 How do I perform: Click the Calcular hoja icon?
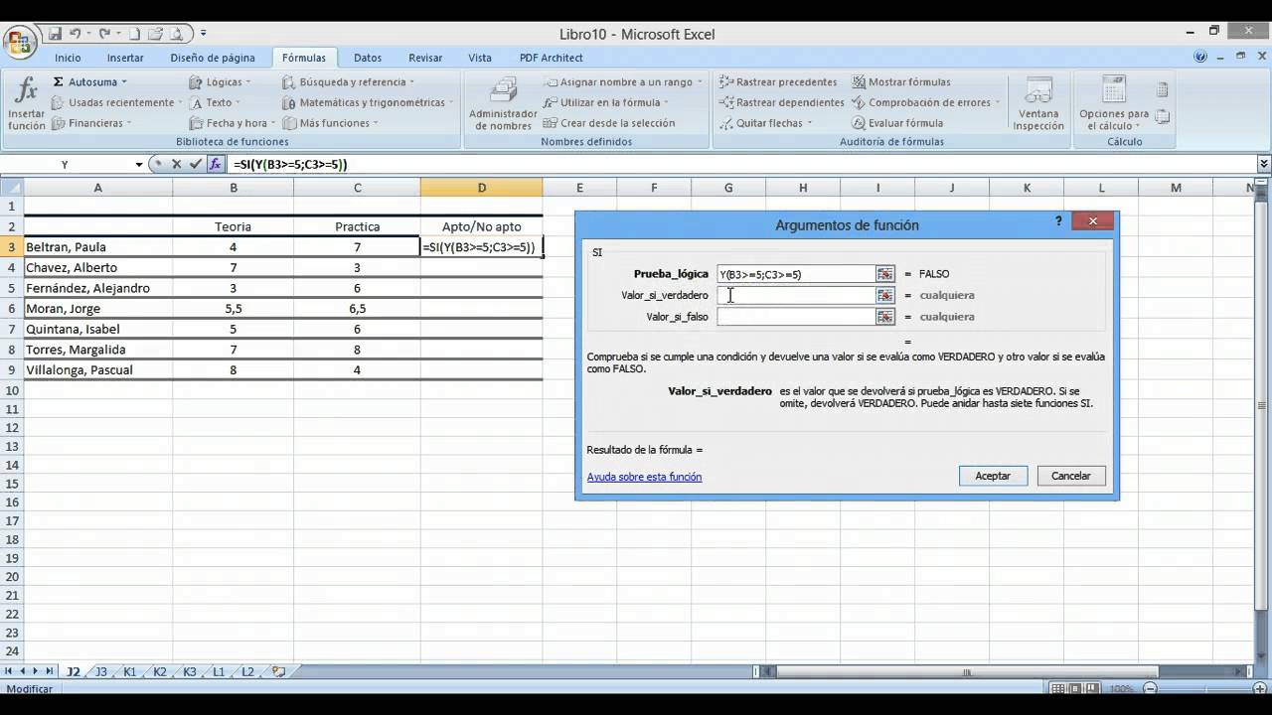click(x=1162, y=117)
